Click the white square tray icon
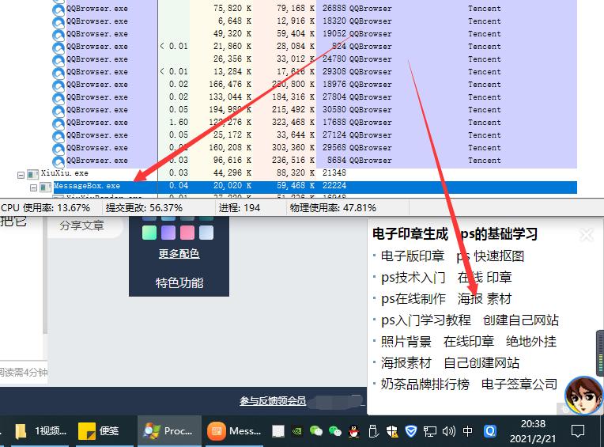This screenshot has width=604, height=447. pyautogui.click(x=278, y=431)
